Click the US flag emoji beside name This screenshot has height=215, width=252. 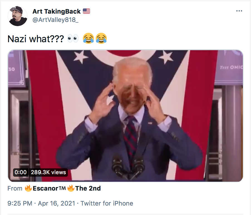point(87,11)
